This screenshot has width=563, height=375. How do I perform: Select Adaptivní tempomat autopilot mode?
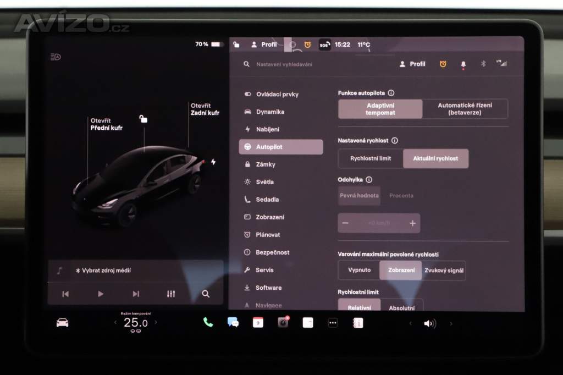point(380,109)
